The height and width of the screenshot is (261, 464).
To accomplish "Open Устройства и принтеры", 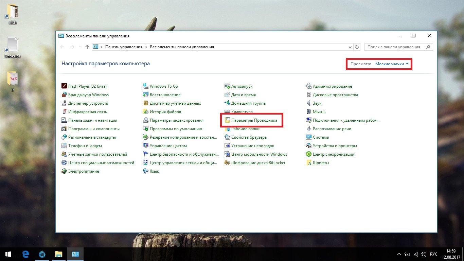I will pos(335,146).
